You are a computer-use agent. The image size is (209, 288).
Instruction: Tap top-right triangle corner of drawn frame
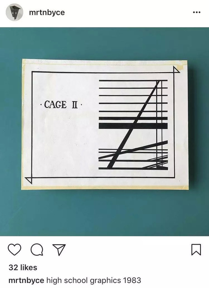tap(176, 70)
